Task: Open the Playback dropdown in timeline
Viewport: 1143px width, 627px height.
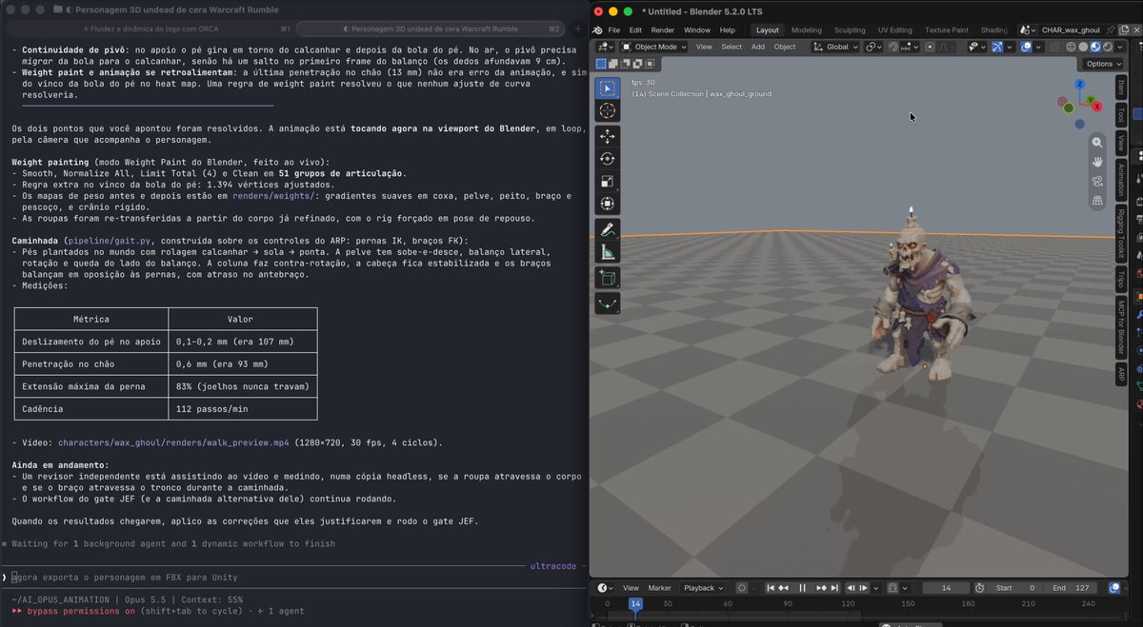Action: pyautogui.click(x=704, y=588)
